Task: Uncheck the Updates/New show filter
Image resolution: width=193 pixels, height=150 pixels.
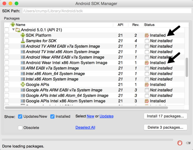Action: click(20, 117)
